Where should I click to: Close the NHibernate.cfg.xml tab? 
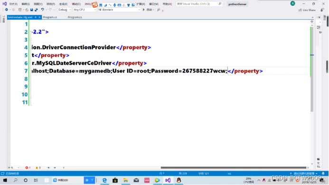(x=39, y=17)
